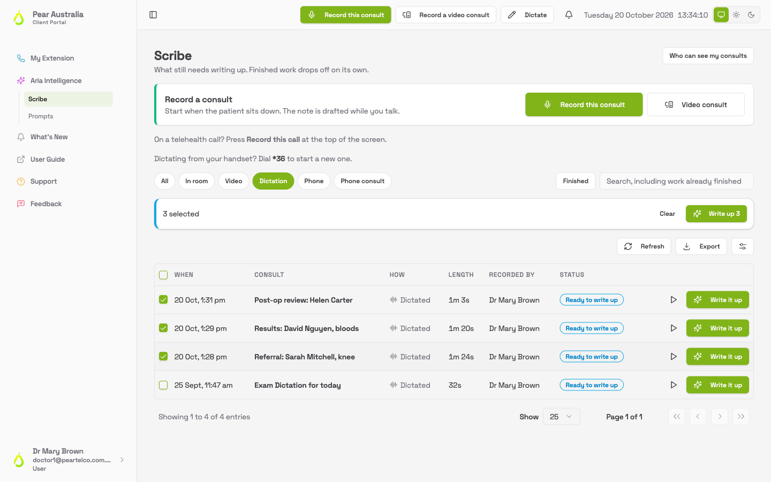Check the Exam Dictation for today row

click(163, 385)
